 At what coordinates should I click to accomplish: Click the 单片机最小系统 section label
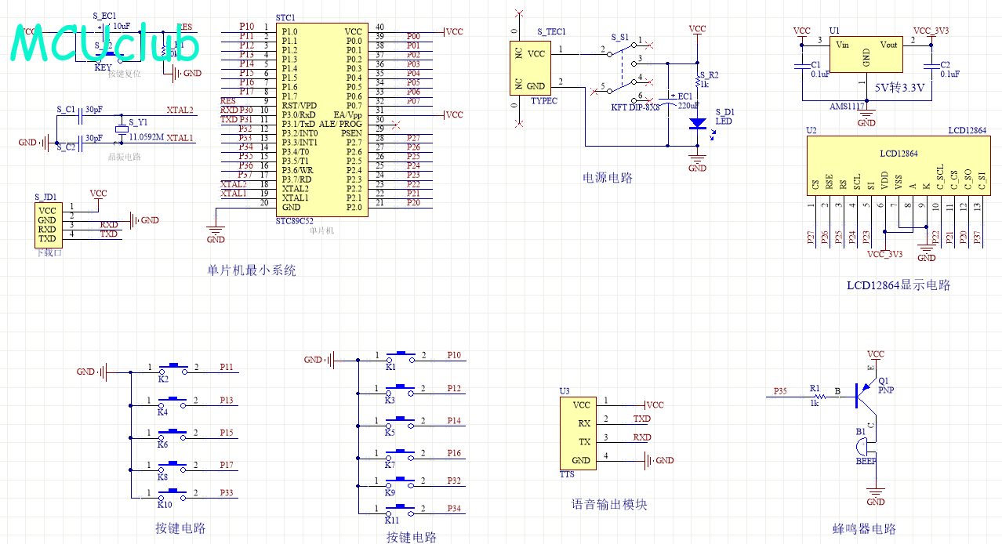coord(251,270)
